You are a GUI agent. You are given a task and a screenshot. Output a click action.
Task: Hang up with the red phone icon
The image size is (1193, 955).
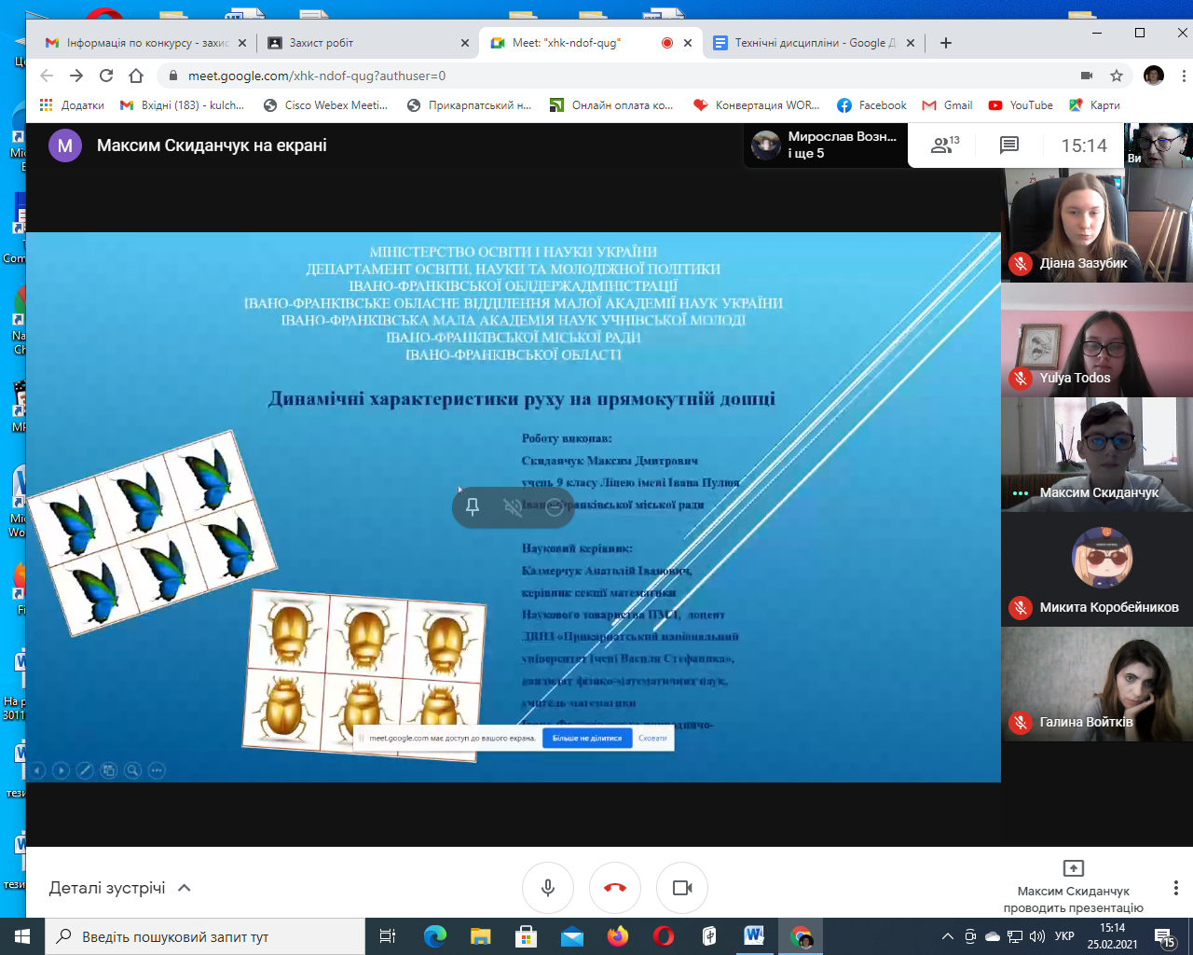point(615,888)
